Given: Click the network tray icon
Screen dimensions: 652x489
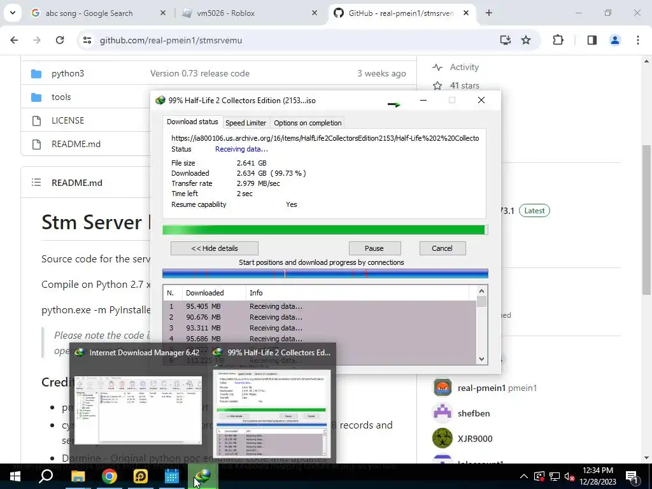Looking at the screenshot, I should coord(555,476).
